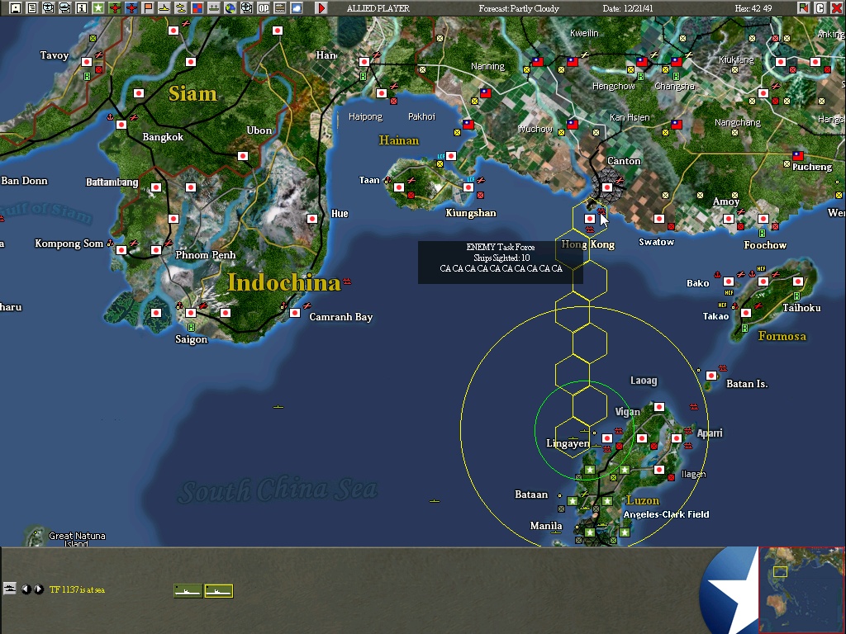This screenshot has height=634, width=846.
Task: Select the Saigon base flag
Action: tap(191, 313)
